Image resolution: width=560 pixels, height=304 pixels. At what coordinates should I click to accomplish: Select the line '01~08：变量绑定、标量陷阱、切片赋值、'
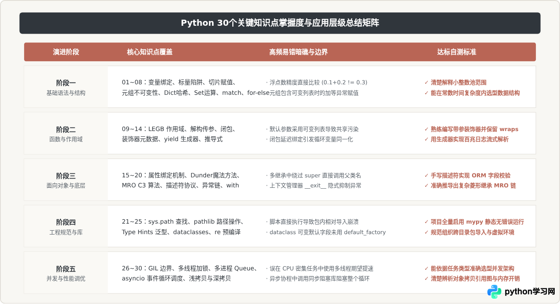[180, 82]
